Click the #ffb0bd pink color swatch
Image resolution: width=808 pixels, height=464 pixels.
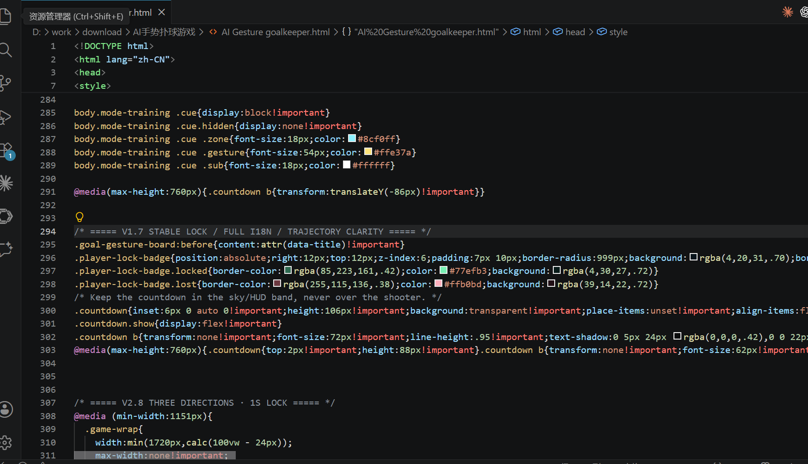tap(438, 283)
